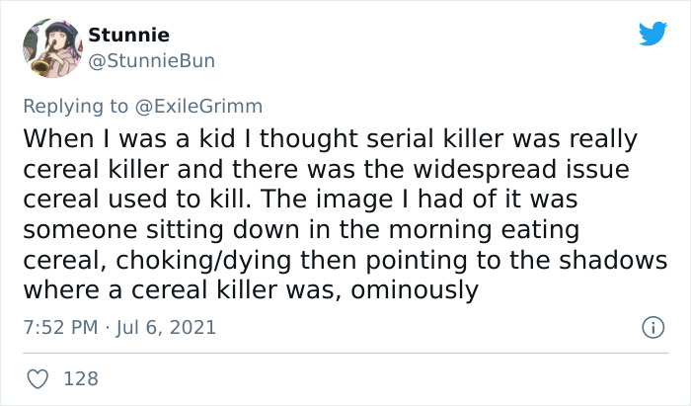Open the @StunnieBun handle
This screenshot has width=691, height=406.
[x=151, y=61]
